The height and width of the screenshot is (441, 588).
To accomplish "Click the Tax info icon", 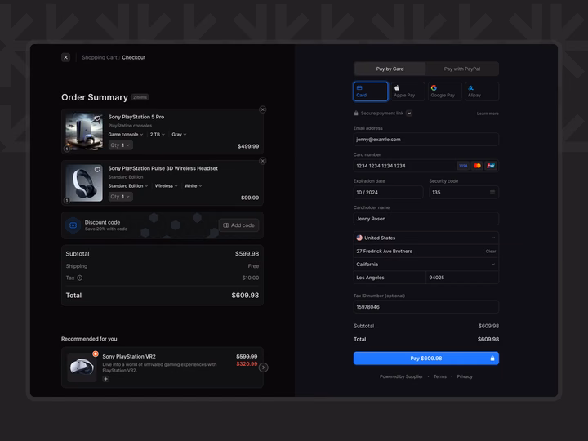I will (80, 278).
